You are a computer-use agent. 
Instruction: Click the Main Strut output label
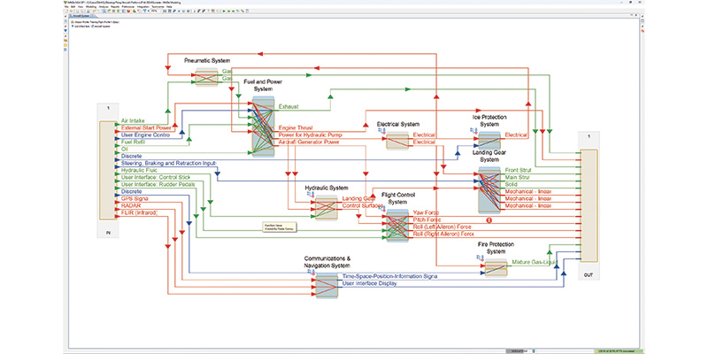[x=518, y=178]
